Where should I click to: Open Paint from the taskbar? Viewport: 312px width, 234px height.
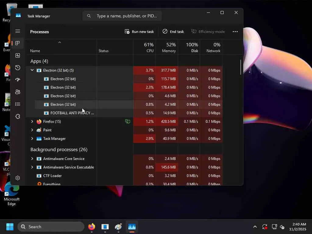(x=119, y=227)
